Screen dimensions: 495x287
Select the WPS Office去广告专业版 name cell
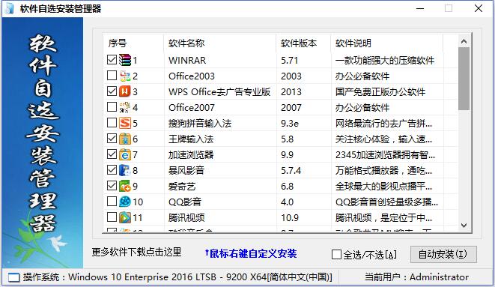[219, 92]
